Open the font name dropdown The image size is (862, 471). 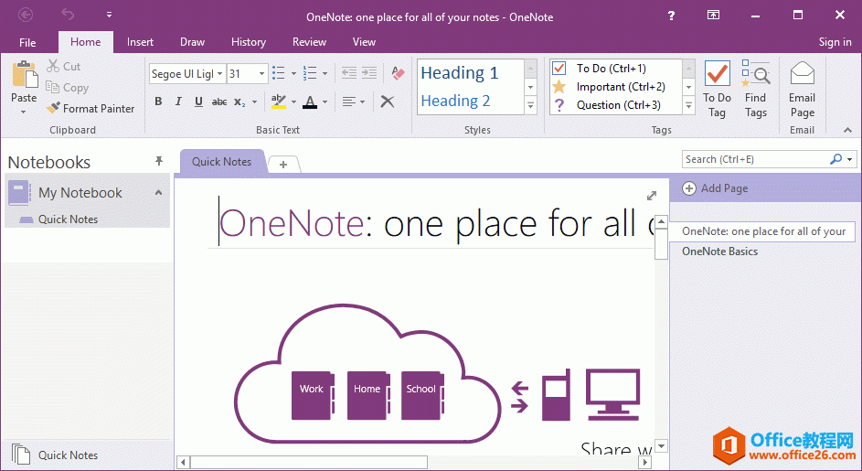tap(219, 74)
